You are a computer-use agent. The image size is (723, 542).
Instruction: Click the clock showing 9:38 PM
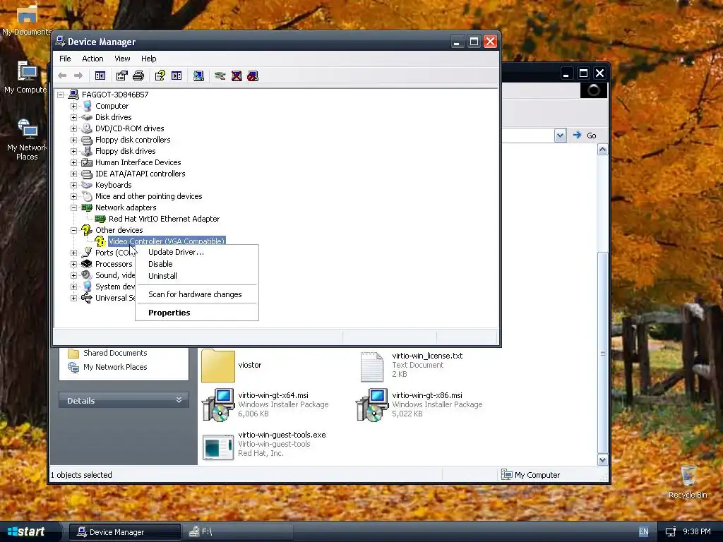tap(697, 532)
